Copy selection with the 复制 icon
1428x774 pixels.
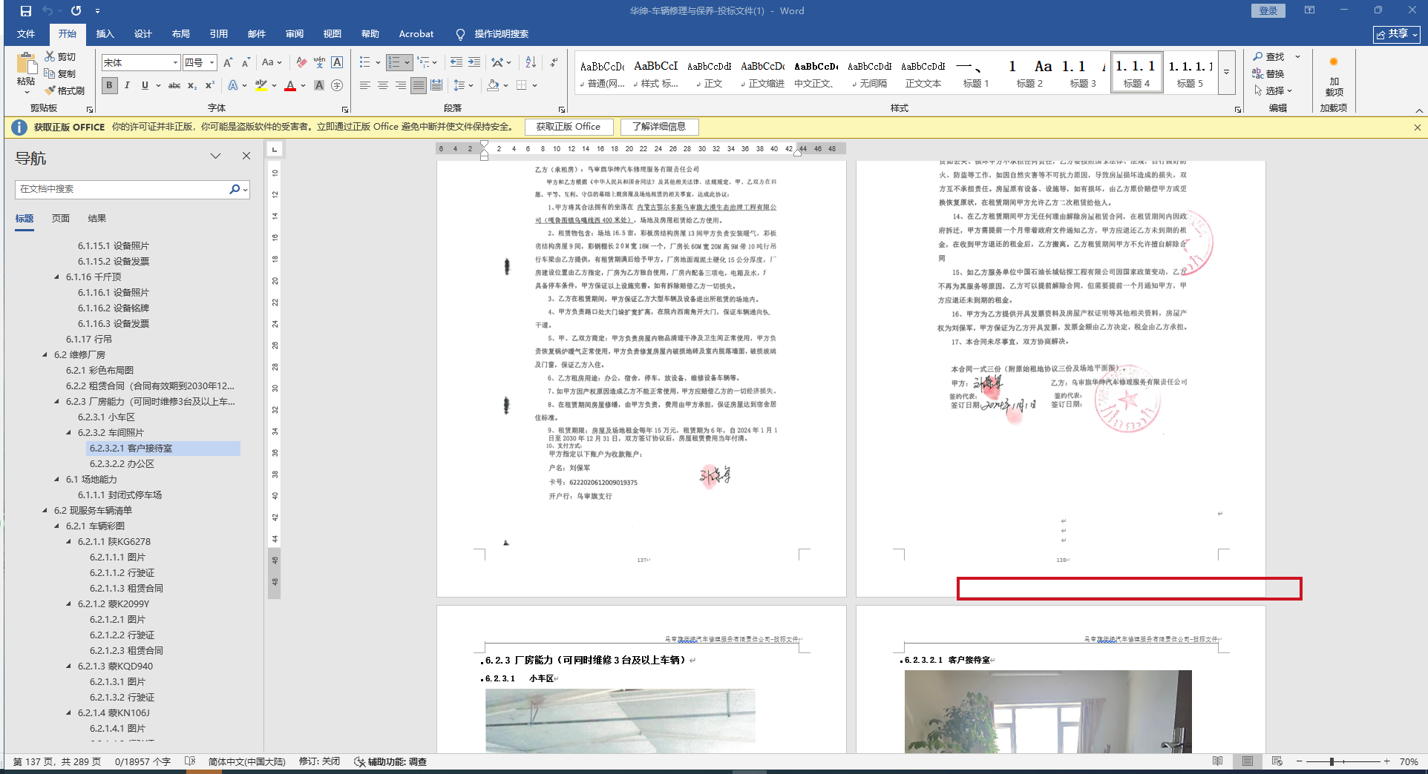point(60,73)
